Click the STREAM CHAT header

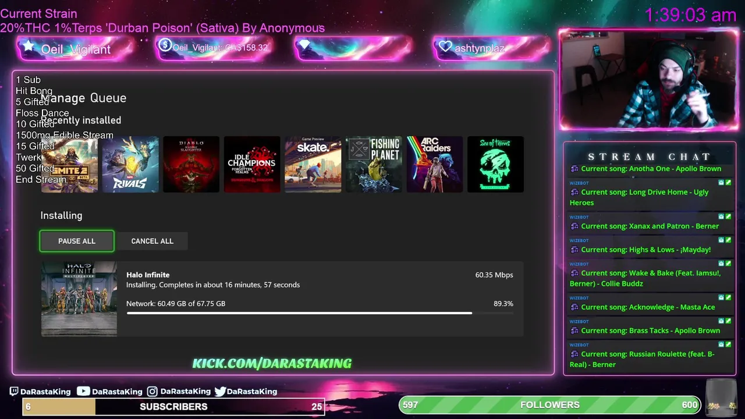click(650, 157)
